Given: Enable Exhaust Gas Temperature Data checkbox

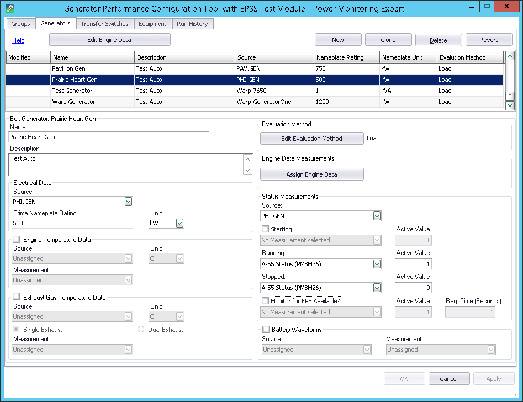Looking at the screenshot, I should pos(17,296).
